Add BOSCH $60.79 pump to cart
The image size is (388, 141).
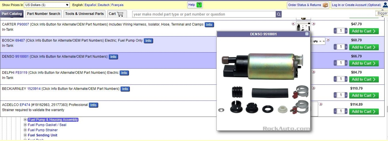click(364, 47)
